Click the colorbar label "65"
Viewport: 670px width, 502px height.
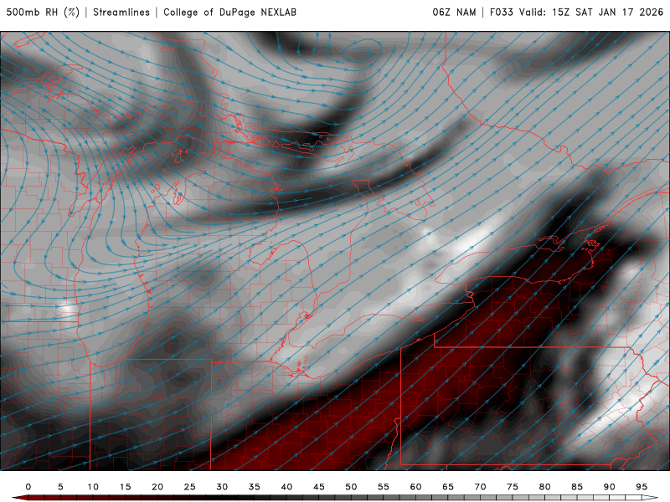pyautogui.click(x=448, y=487)
